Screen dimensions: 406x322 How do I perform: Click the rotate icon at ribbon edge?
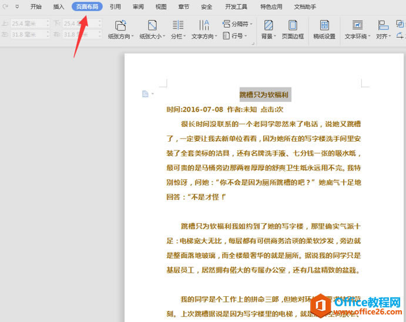click(400, 35)
